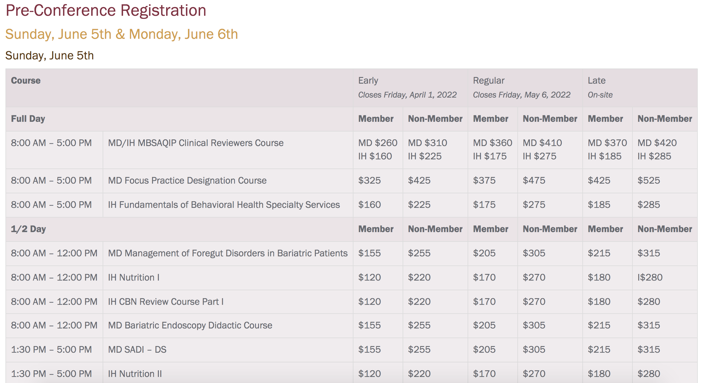Click late non-member price MD $420 IH $285
The width and height of the screenshot is (702, 383).
pyautogui.click(x=657, y=149)
